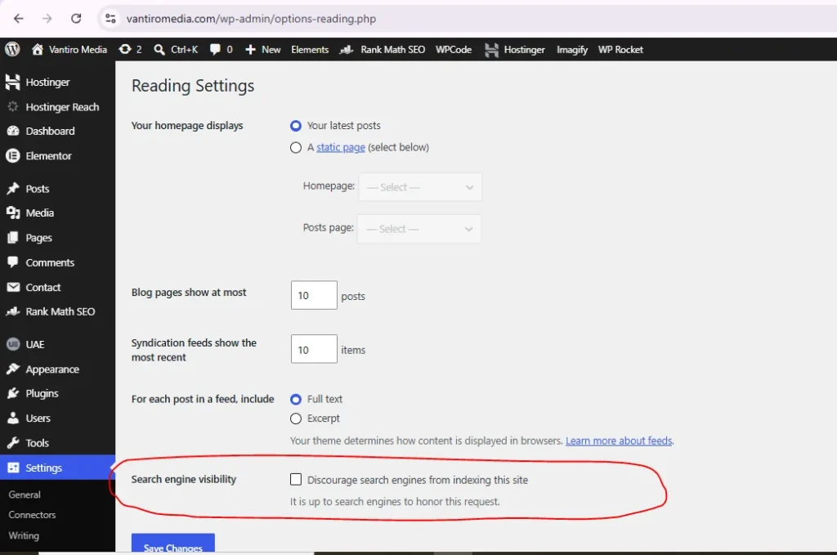Click Rank Math SEO chart icon in admin bar
The image size is (837, 555).
(x=347, y=50)
